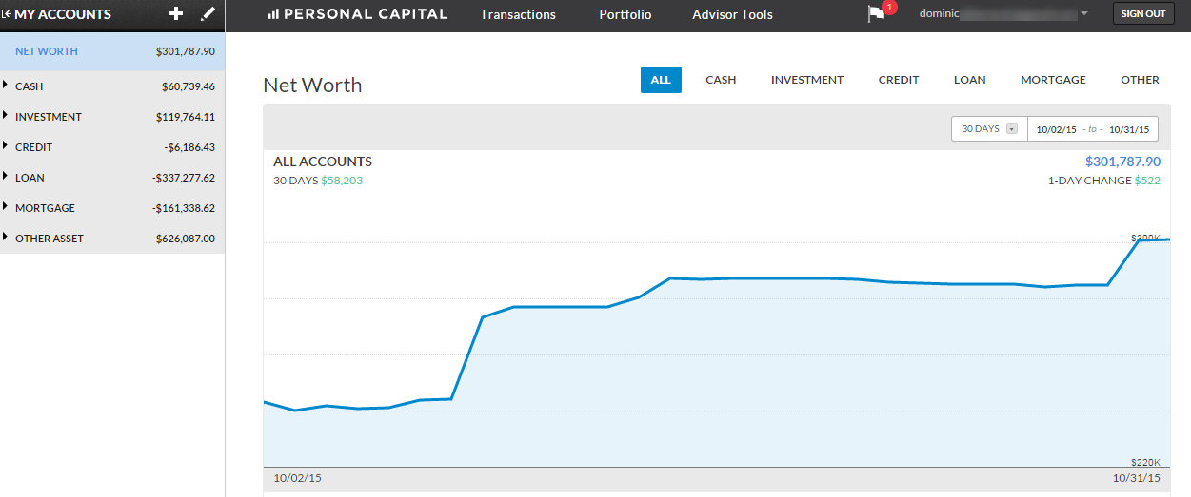
Task: Click the Personal Capital logo
Action: [x=358, y=14]
